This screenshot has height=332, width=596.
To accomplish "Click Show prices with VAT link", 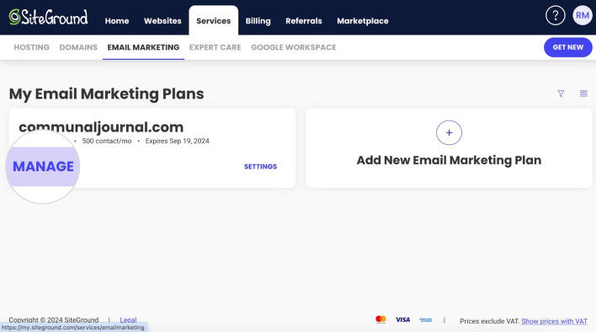I will tap(554, 321).
